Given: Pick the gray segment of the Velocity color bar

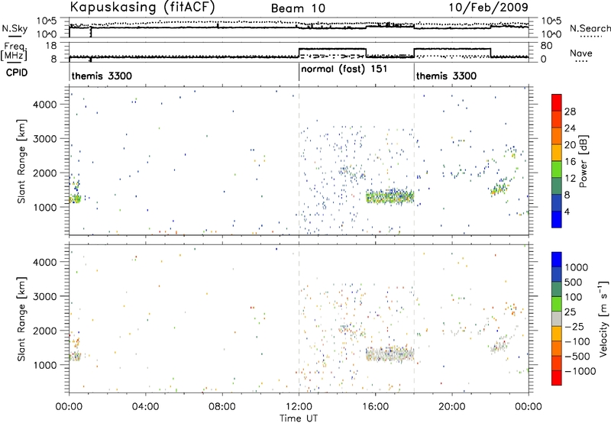Looking at the screenshot, I should click(557, 318).
